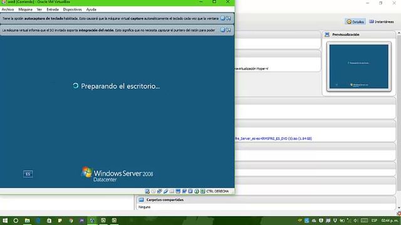Switch to Instantáneas in VirtualBox Manager

[x=382, y=22]
